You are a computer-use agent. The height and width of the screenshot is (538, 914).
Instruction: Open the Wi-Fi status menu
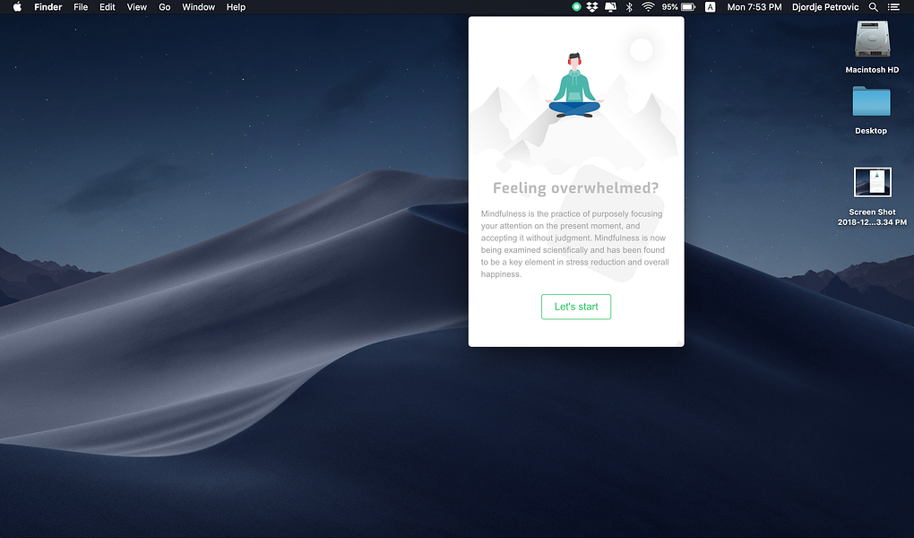click(x=648, y=7)
